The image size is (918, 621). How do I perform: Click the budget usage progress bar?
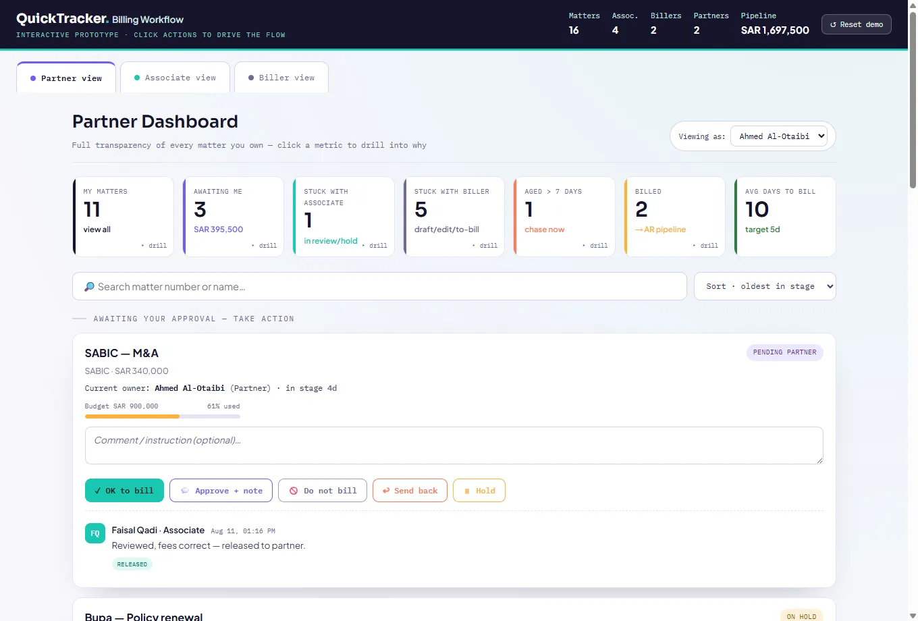163,416
